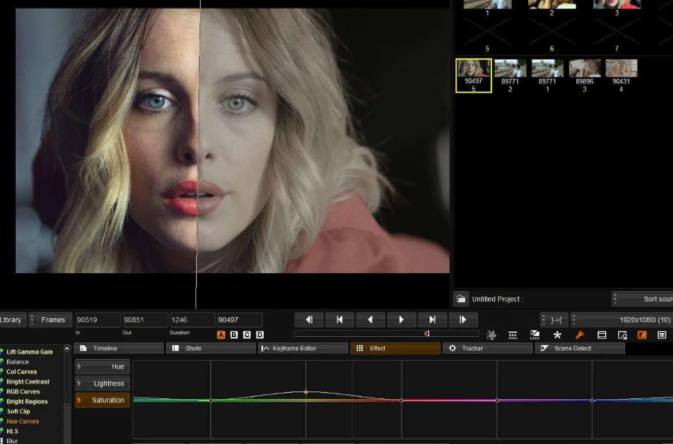Select grade version A
This screenshot has height=444, width=673.
(221, 335)
